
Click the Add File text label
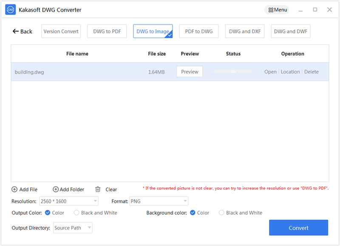click(28, 189)
